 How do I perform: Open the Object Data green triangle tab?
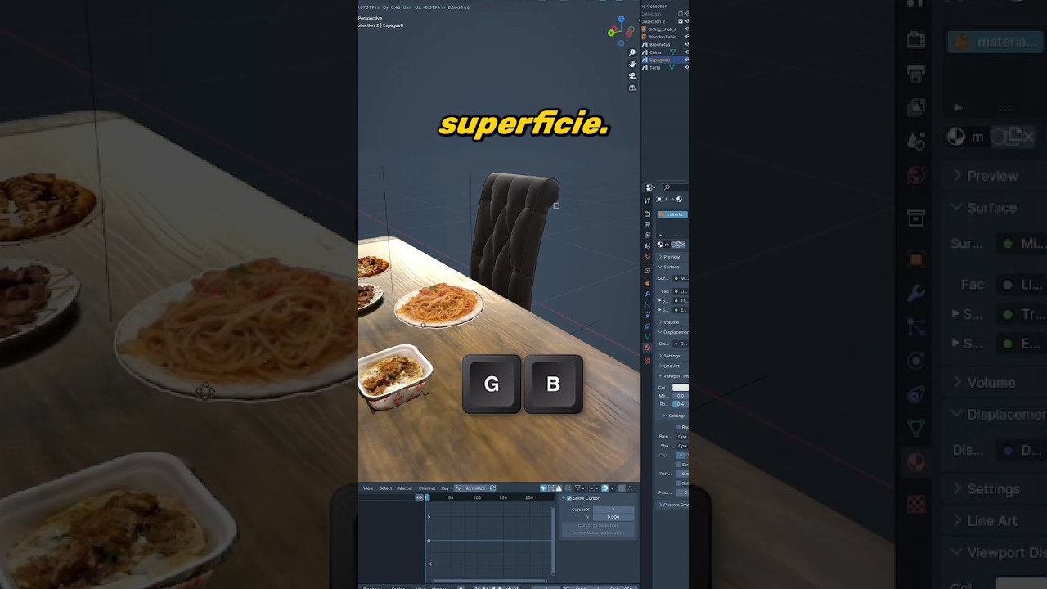click(647, 336)
